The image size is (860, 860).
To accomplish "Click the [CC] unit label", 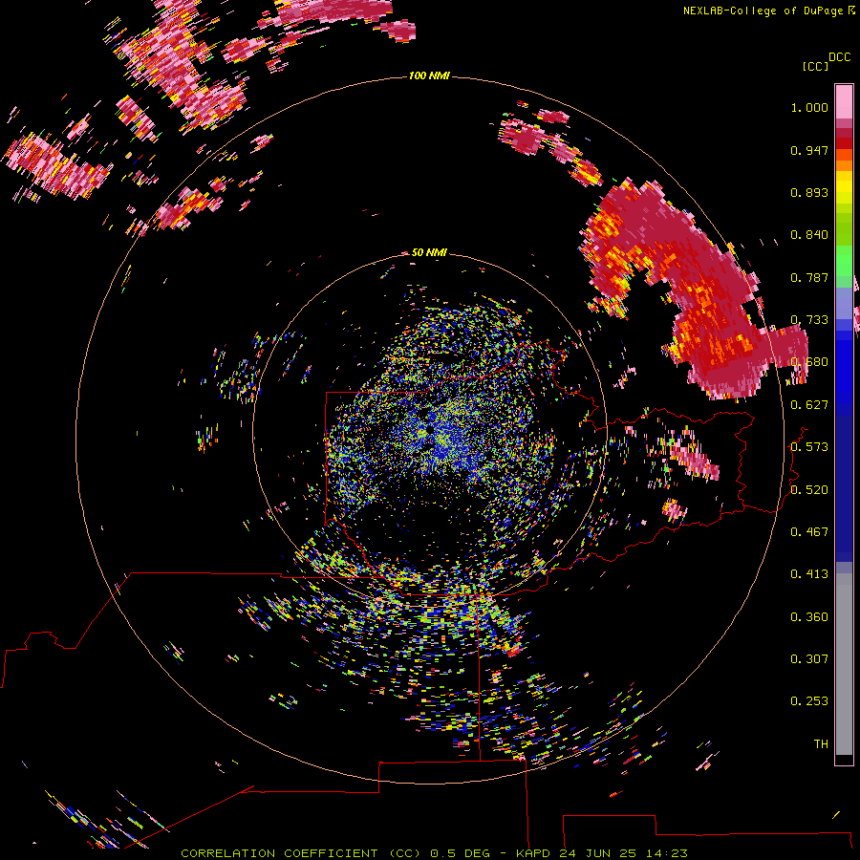I will pos(815,66).
